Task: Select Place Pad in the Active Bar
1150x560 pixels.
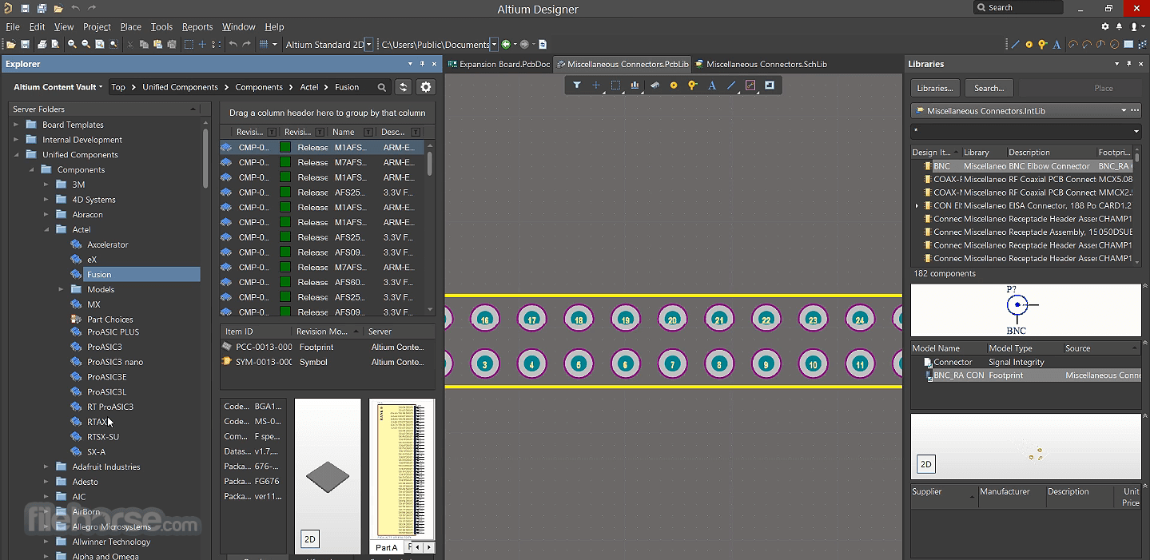Action: click(x=674, y=85)
